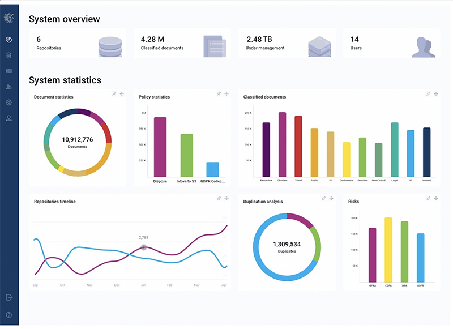
Task: Open the policies list sidebar icon
Action: [x=9, y=71]
